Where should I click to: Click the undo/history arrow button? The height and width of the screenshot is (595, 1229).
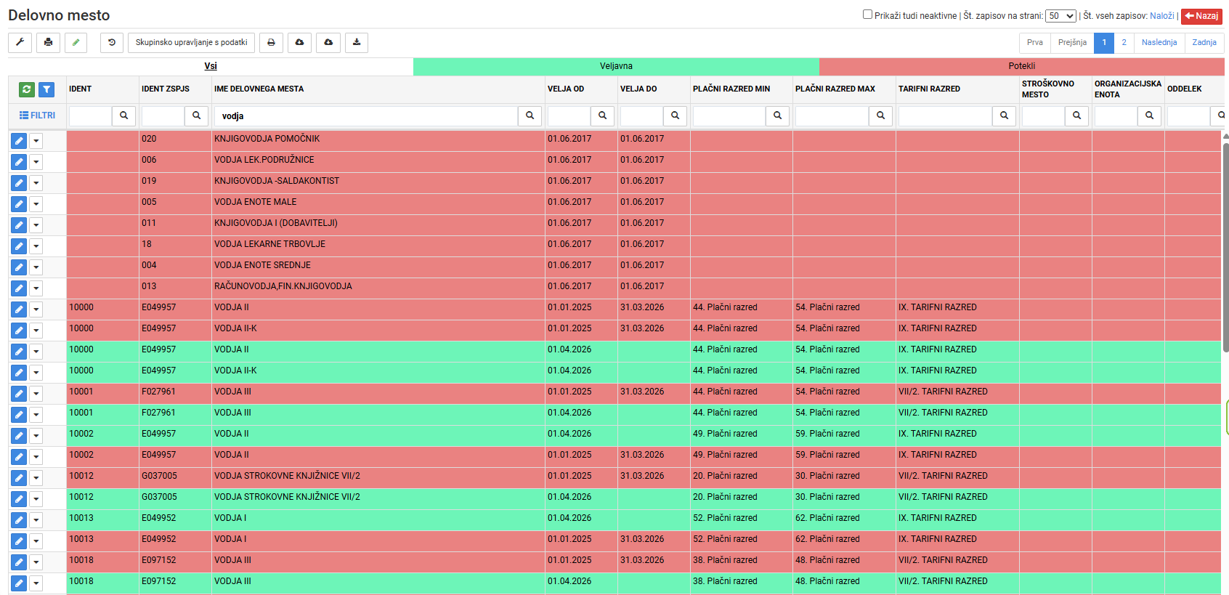112,42
